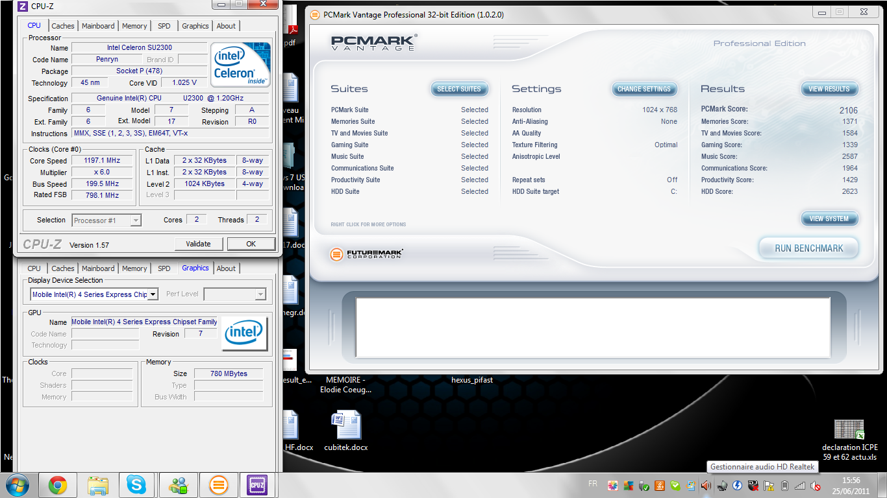887x498 pixels.
Task: Click the battery status tray icon
Action: tap(784, 486)
